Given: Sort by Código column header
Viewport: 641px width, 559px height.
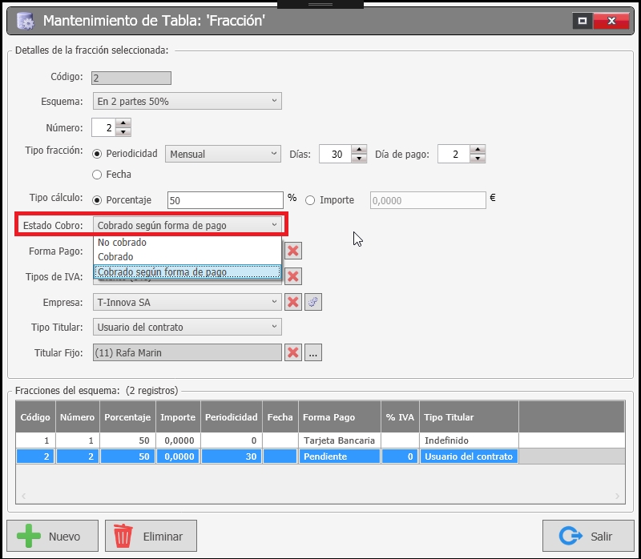Looking at the screenshot, I should tap(35, 416).
